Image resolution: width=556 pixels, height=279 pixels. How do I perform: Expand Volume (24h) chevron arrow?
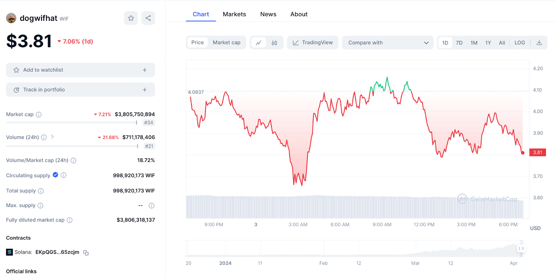[x=52, y=137]
